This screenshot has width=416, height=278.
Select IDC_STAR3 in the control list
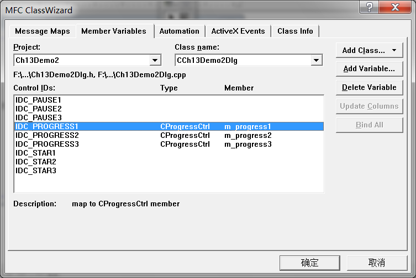pos(168,170)
